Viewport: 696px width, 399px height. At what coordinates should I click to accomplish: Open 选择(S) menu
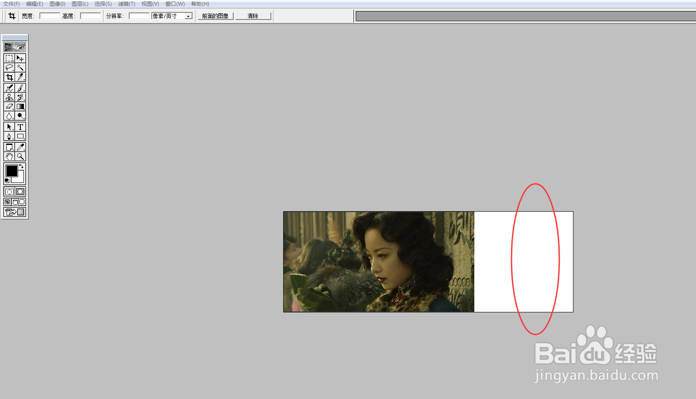(103, 4)
